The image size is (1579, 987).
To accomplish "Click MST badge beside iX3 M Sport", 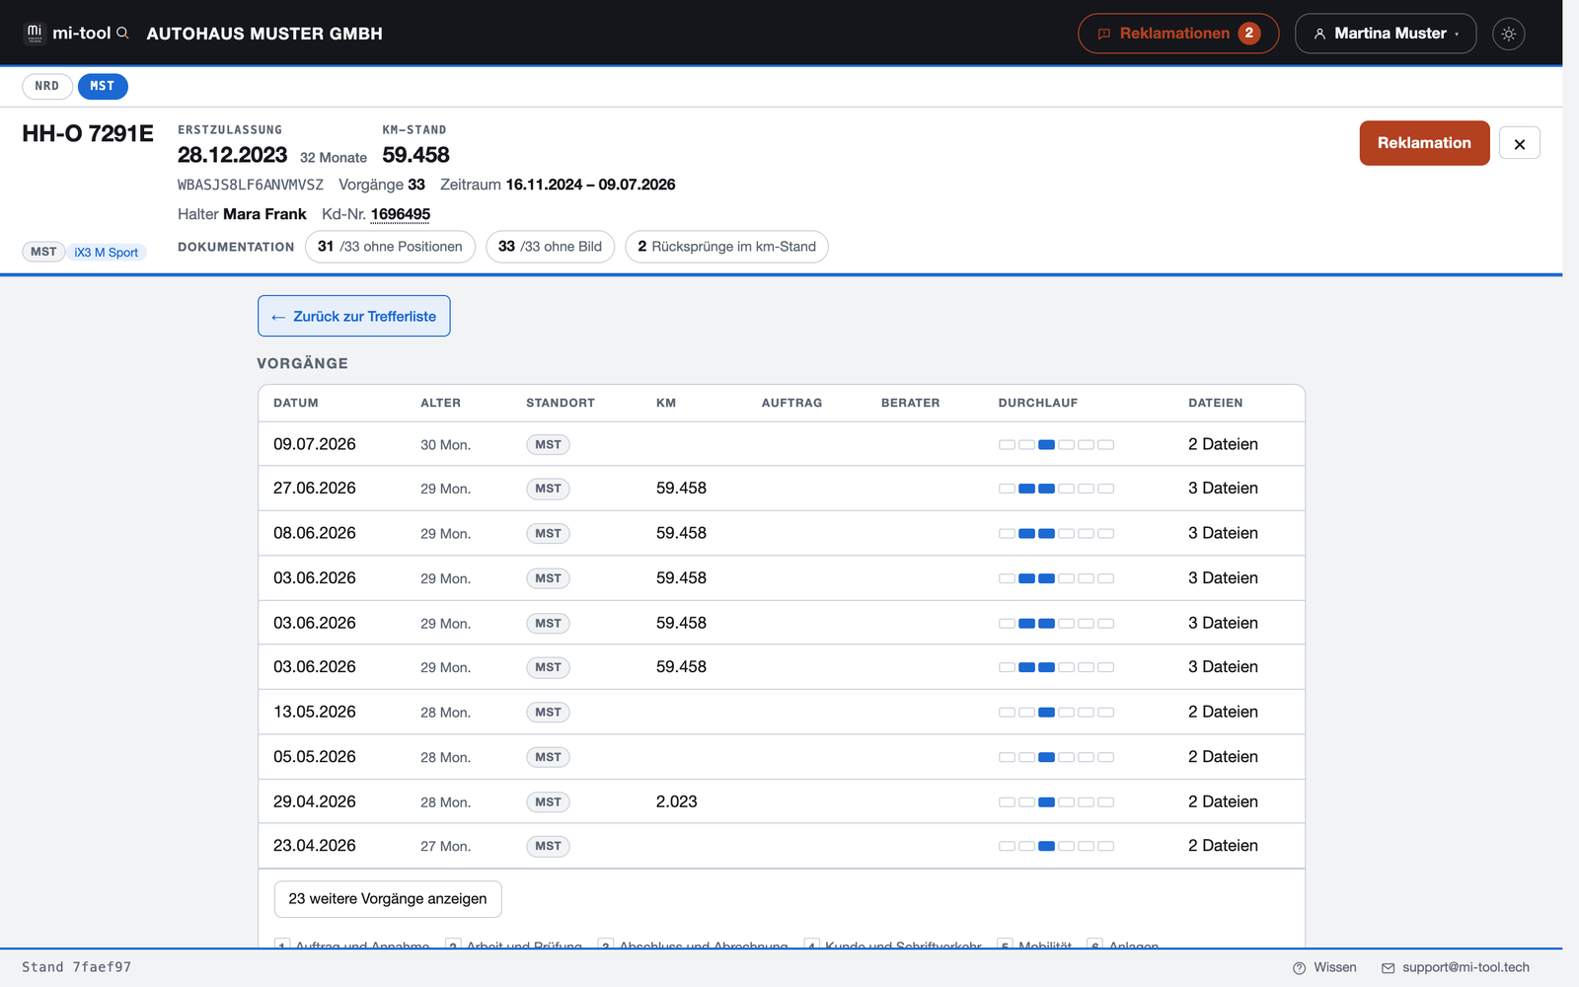I will [x=43, y=252].
